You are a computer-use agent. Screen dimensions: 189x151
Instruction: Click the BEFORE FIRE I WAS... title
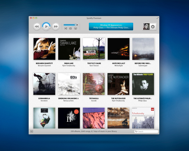[143, 63]
